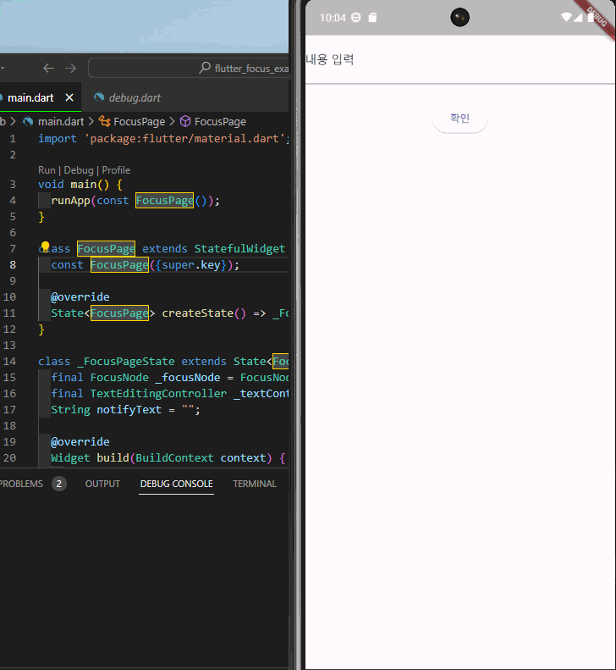Image resolution: width=616 pixels, height=670 pixels.
Task: Click the constructor cube icon in breadcrumb
Action: click(x=185, y=121)
